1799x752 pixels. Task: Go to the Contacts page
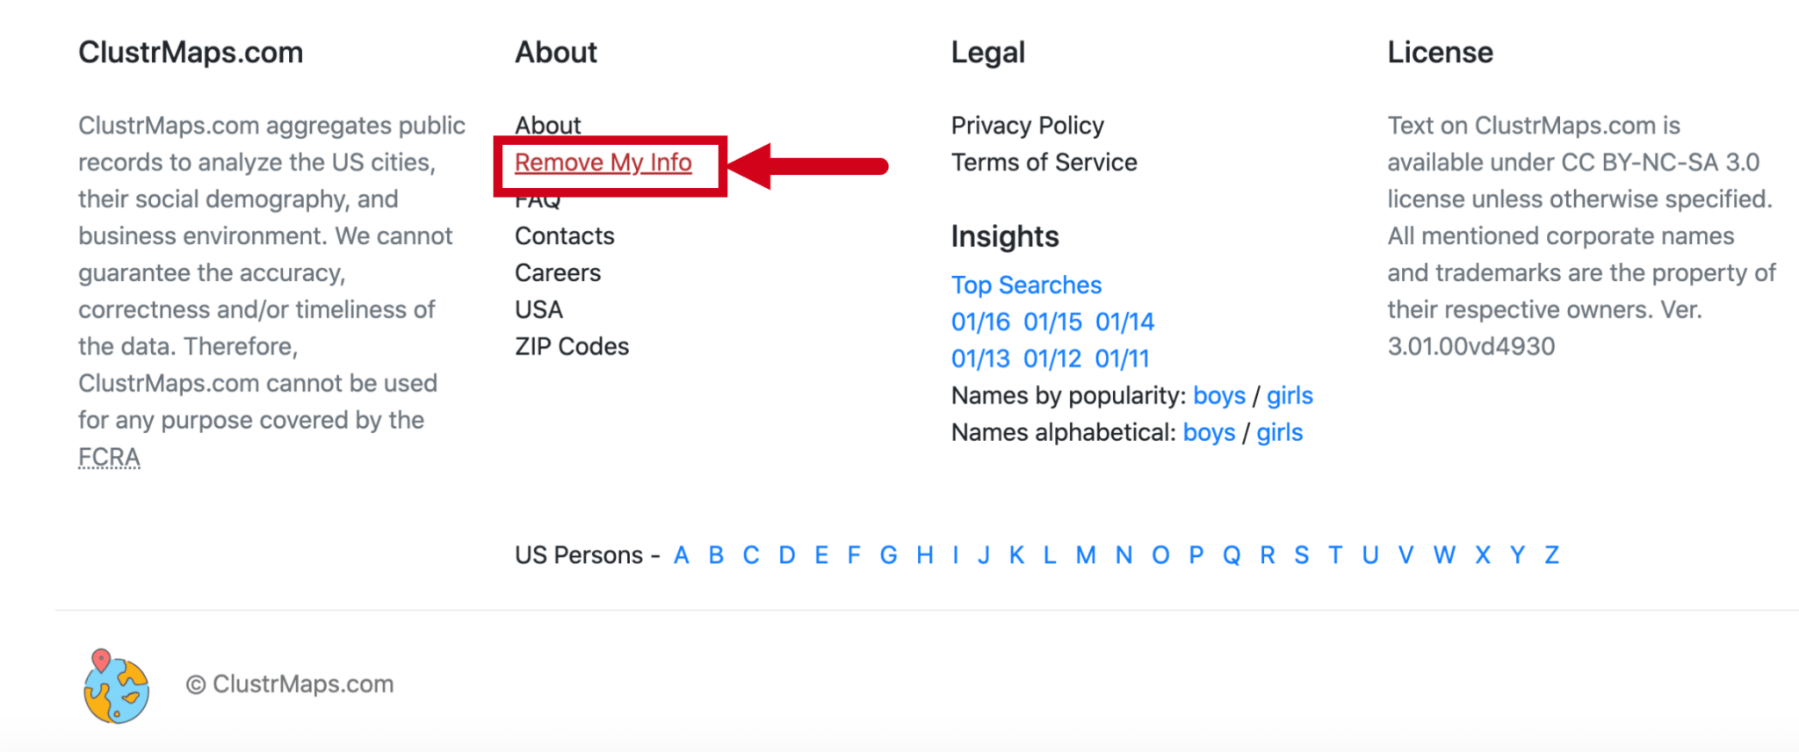pos(564,235)
